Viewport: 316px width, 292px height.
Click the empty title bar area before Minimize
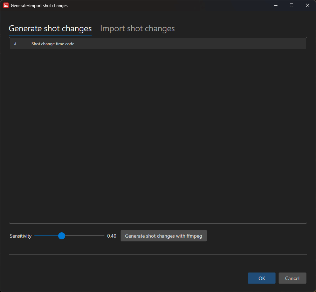coord(168,6)
